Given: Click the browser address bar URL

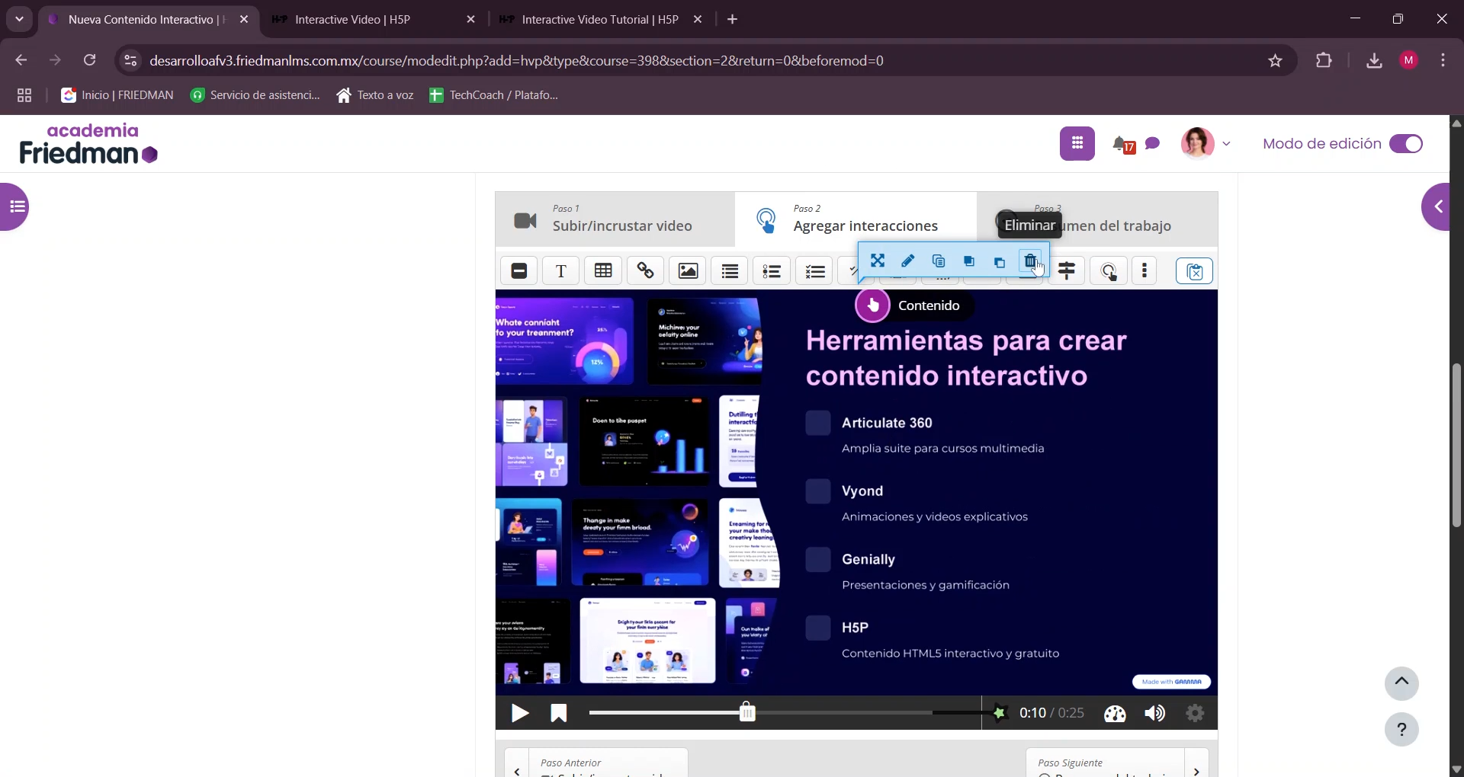Looking at the screenshot, I should coord(517,61).
